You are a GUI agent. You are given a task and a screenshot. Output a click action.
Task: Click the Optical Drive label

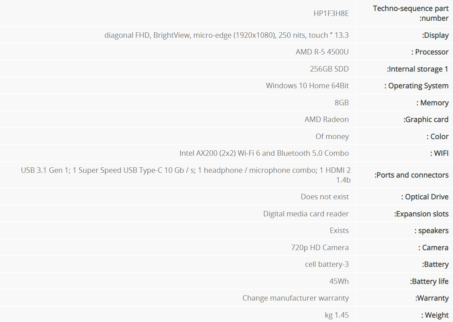click(425, 197)
